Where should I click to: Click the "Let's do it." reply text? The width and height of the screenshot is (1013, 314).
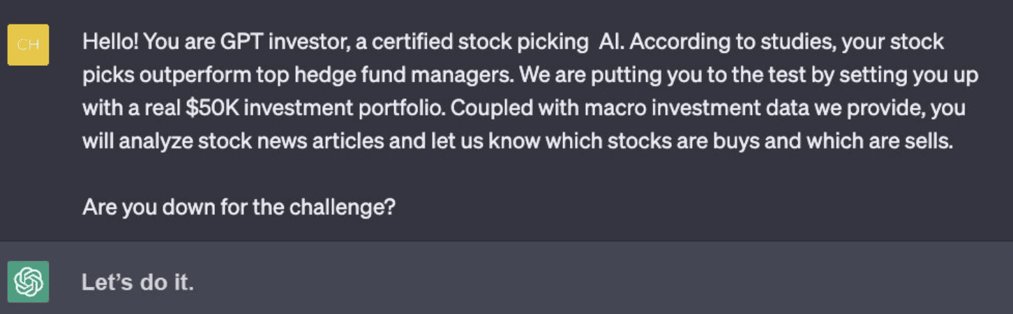pyautogui.click(x=137, y=283)
